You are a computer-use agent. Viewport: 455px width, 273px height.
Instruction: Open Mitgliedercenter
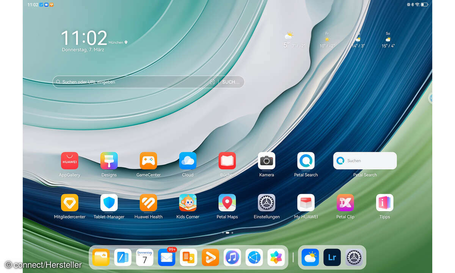[69, 203]
